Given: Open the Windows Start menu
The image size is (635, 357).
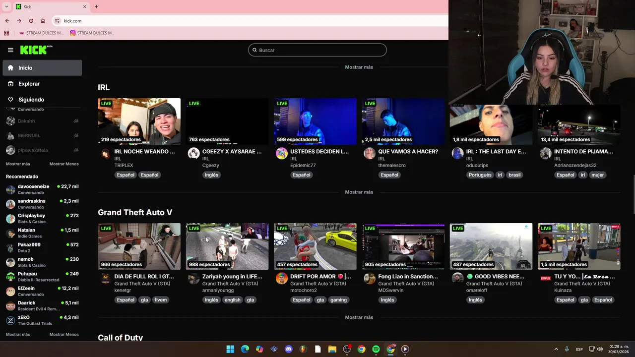Looking at the screenshot, I should click(230, 349).
